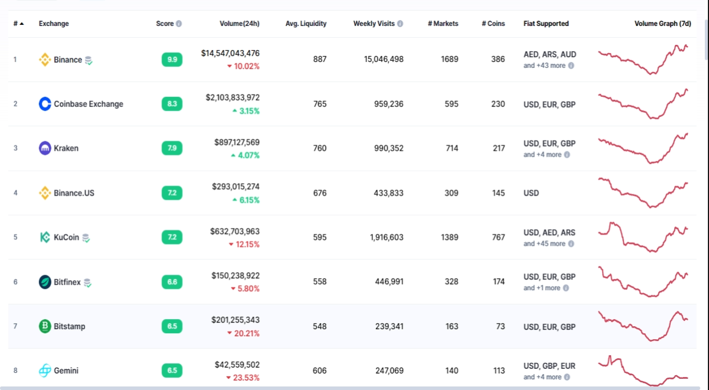Click the Fiat Supported column header
This screenshot has height=390, width=709.
click(x=546, y=24)
